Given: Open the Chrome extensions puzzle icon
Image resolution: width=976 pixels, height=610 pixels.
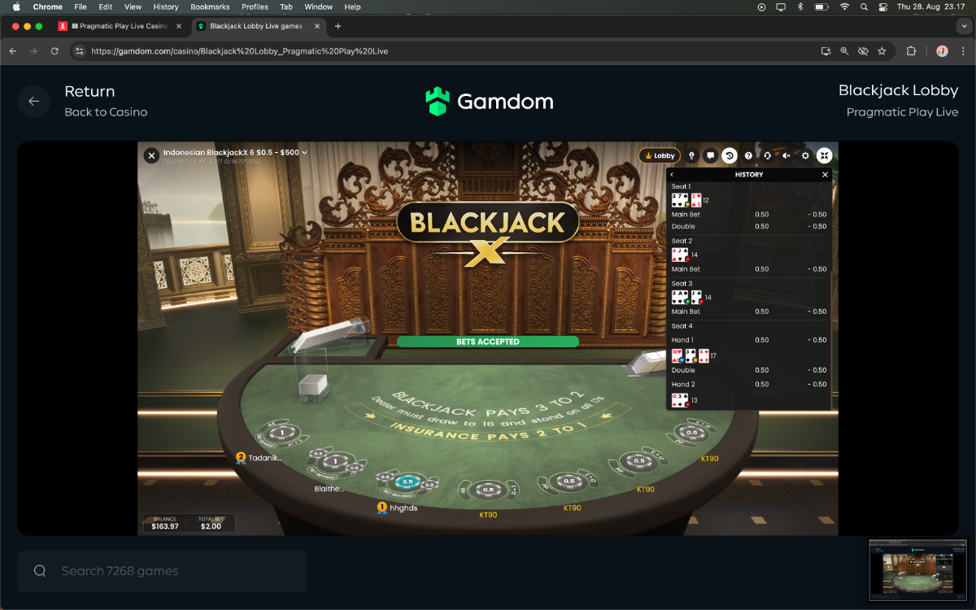Looking at the screenshot, I should click(911, 50).
